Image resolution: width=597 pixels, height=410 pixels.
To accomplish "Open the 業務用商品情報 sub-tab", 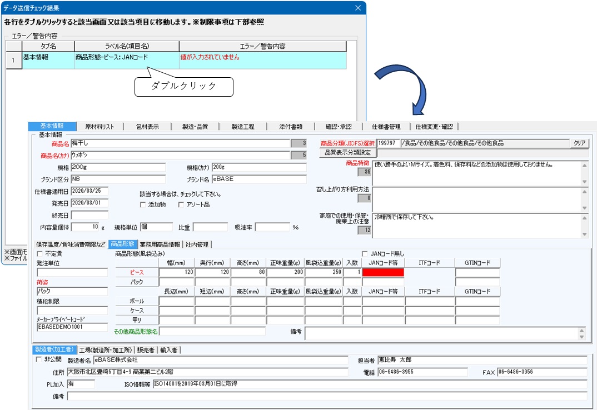I will [160, 244].
